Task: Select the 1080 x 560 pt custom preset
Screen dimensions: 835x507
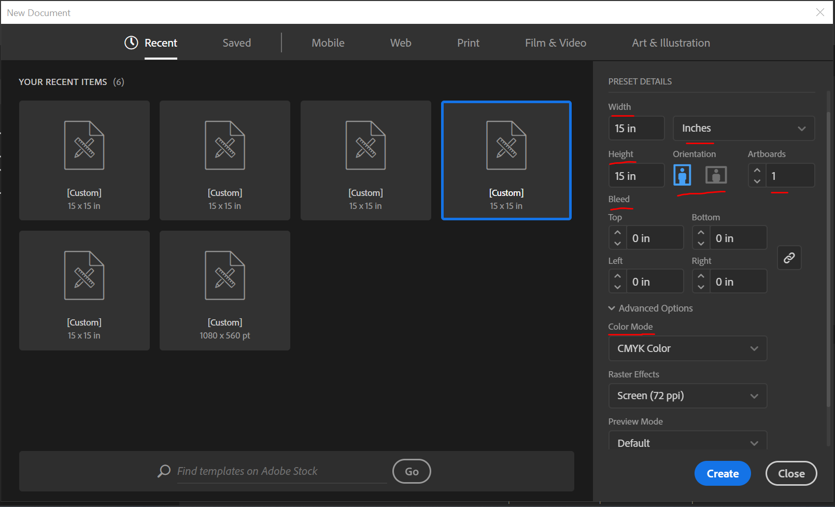Action: [225, 290]
